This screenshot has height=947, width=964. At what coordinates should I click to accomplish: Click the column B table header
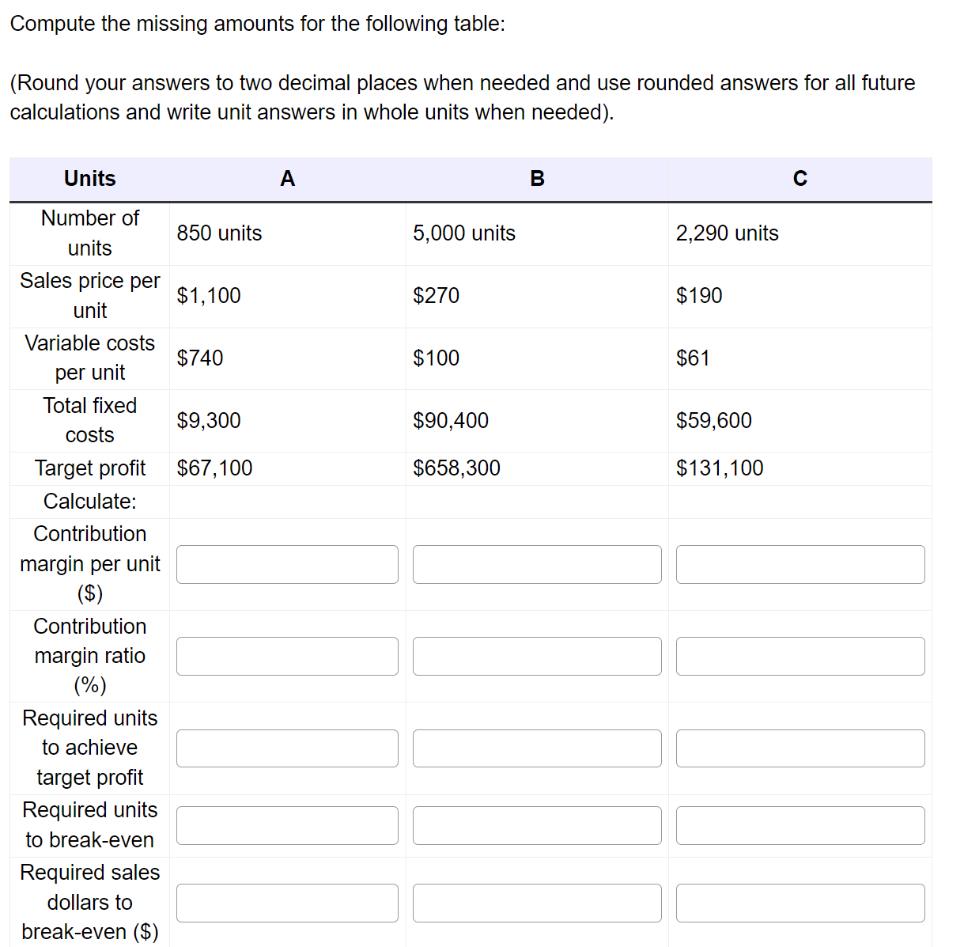536,179
